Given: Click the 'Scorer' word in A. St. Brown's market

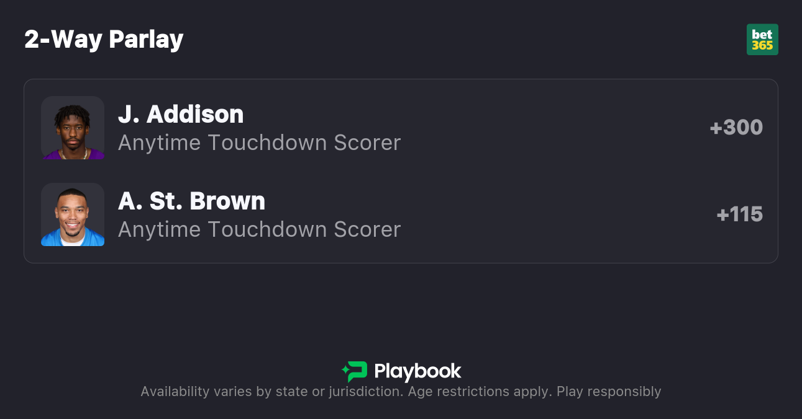Looking at the screenshot, I should pos(367,229).
